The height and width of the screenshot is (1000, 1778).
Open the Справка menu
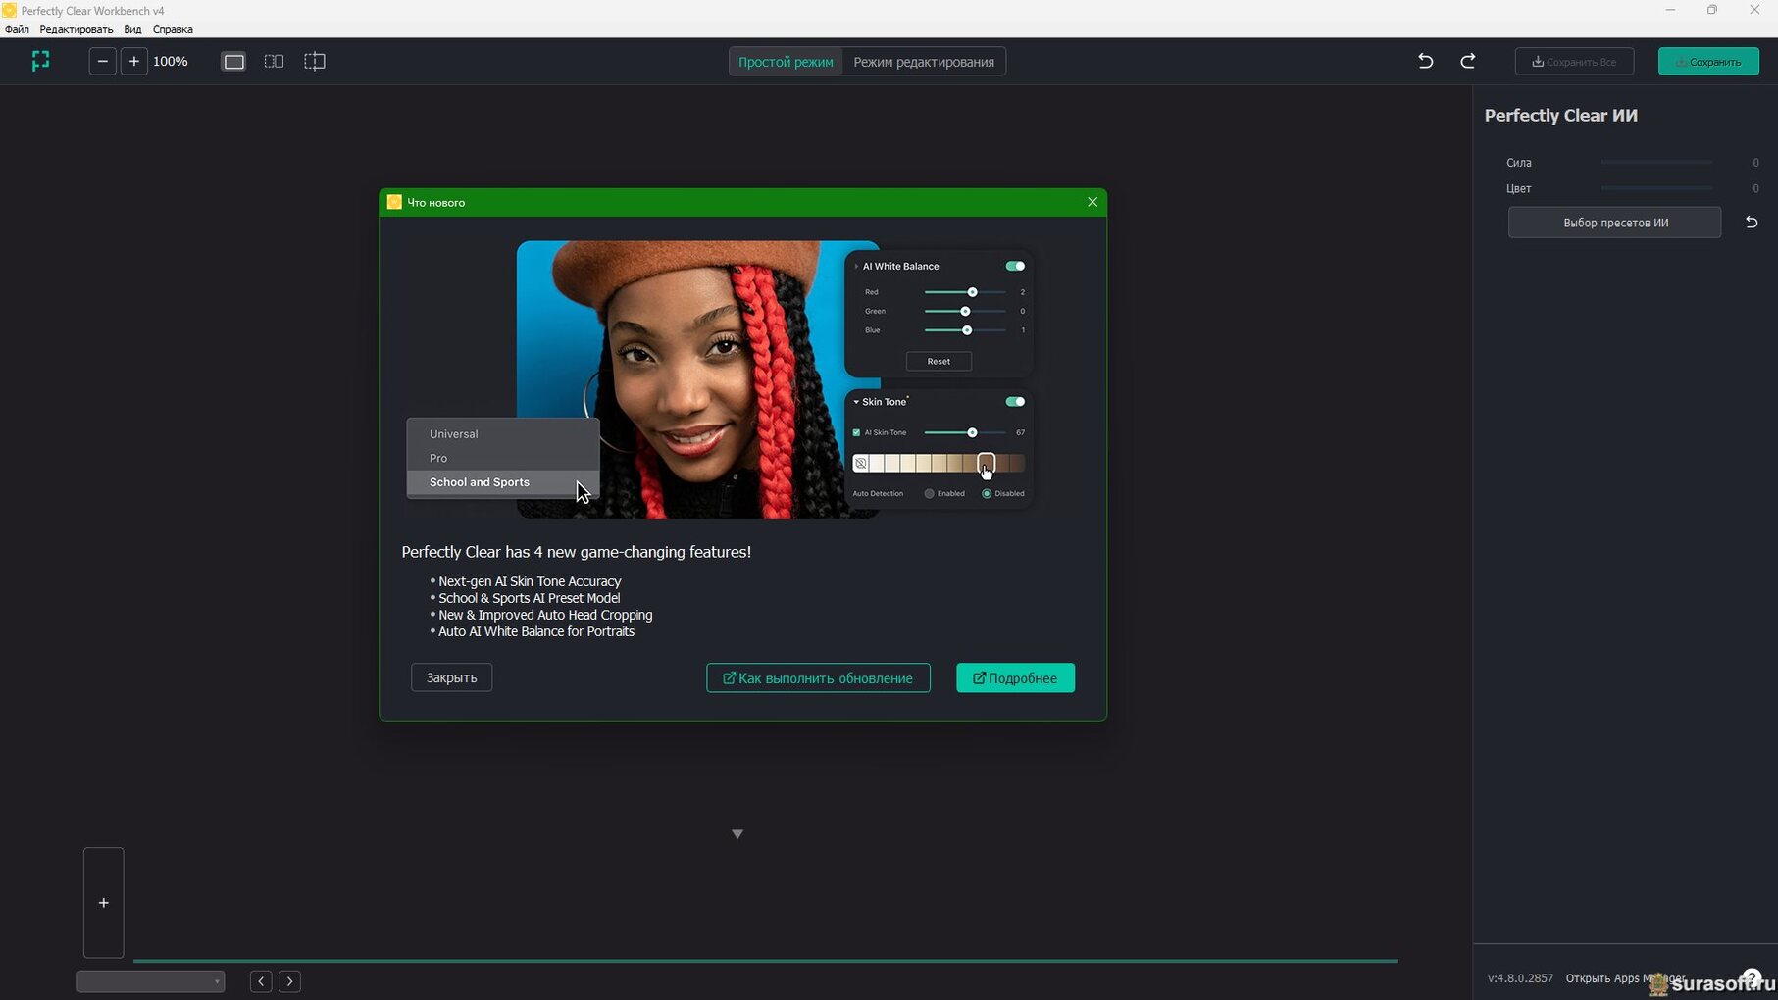click(173, 29)
